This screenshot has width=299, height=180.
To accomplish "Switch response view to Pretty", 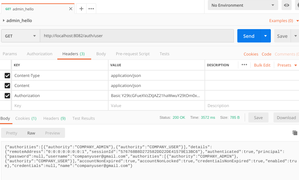I will 12,133.
